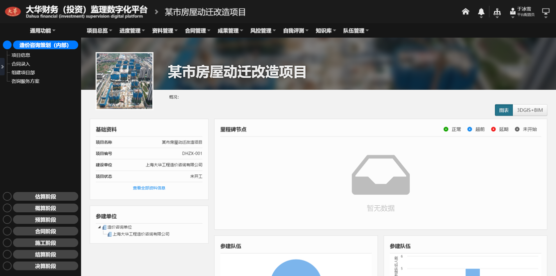Select the 施工阶段 stage circle

point(7,243)
